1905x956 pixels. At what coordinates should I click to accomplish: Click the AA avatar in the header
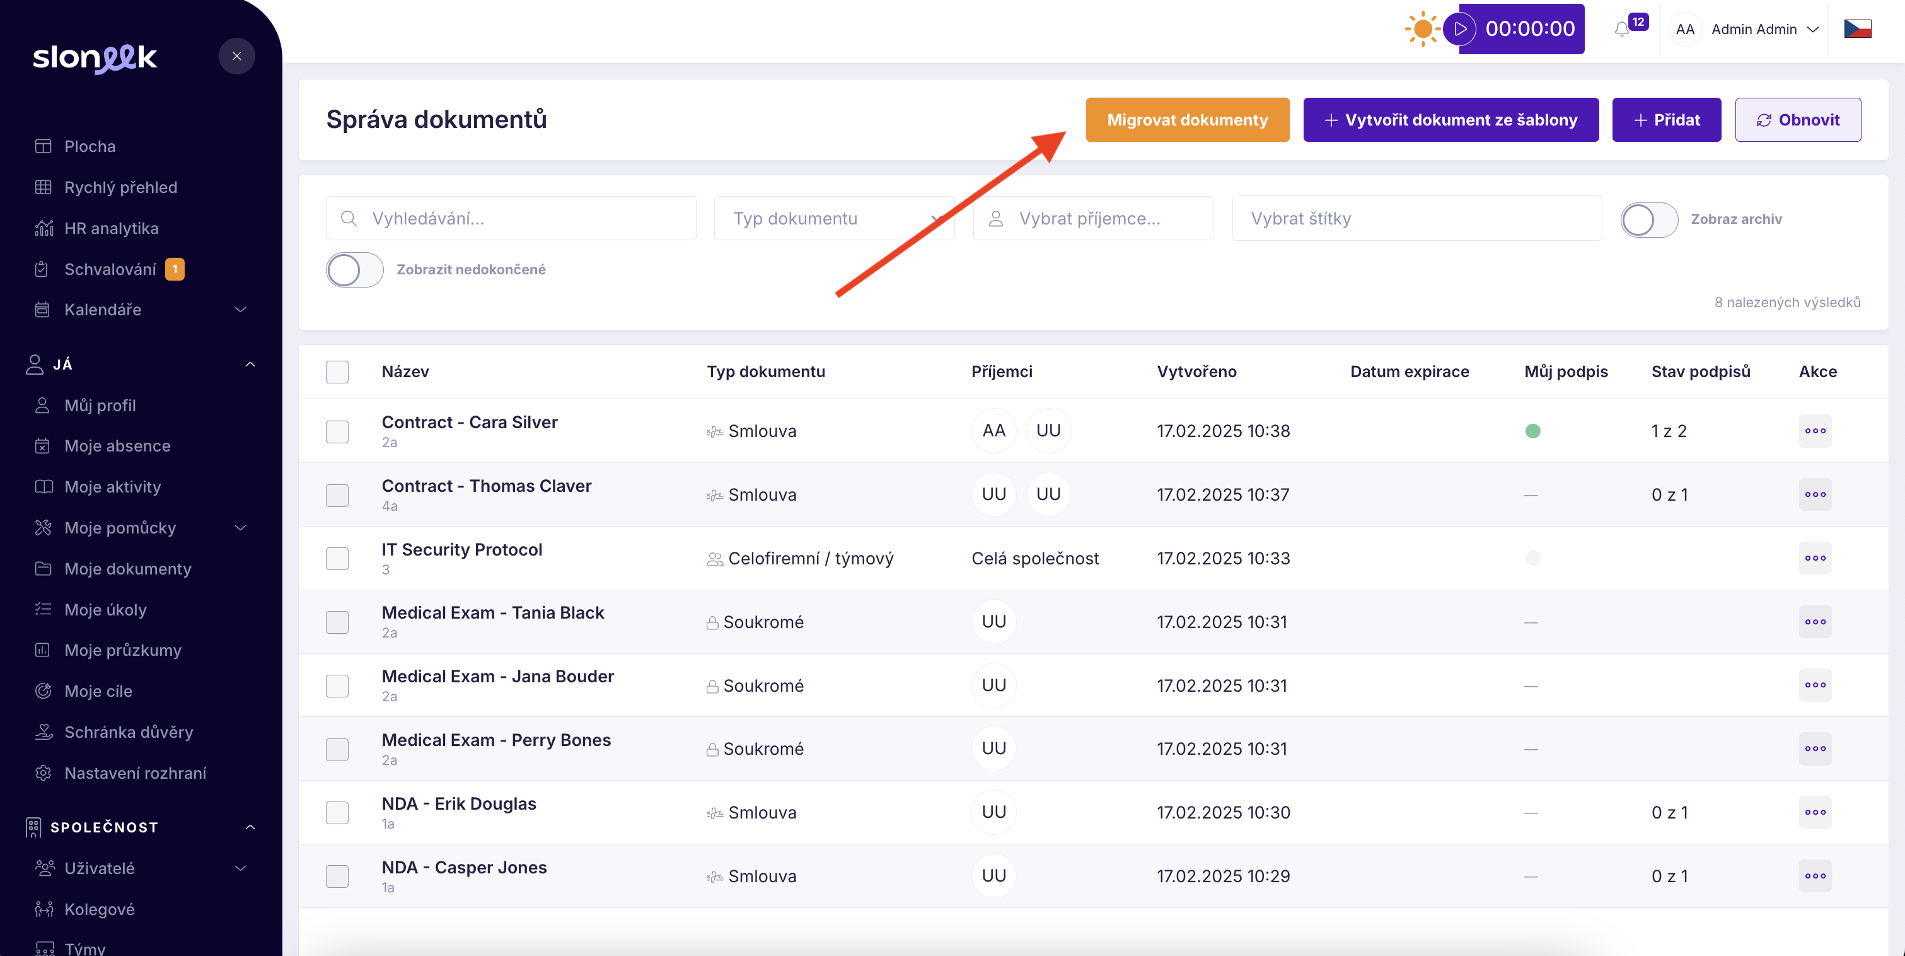[1684, 29]
